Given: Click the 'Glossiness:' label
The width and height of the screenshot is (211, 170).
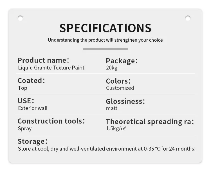Looking at the screenshot, I should pyautogui.click(x=125, y=101).
